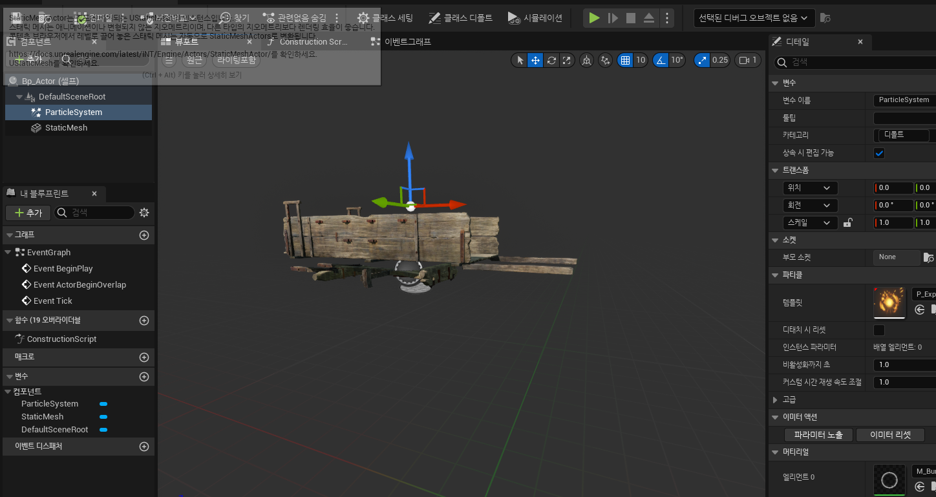Add a new macro with 매크로 plus icon

tap(144, 357)
